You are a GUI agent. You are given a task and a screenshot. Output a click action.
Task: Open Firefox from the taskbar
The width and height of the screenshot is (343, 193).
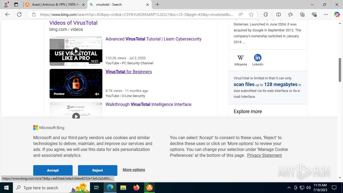(136, 188)
